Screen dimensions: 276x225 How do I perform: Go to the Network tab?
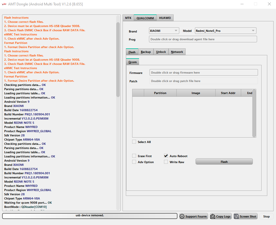pos(177,52)
